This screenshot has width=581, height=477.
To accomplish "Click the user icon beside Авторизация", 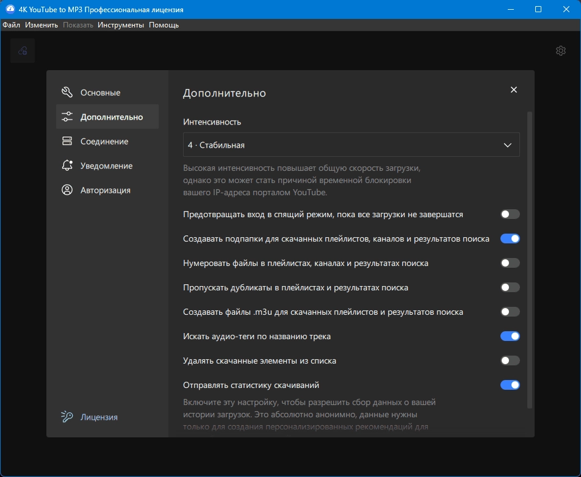I will [x=67, y=190].
